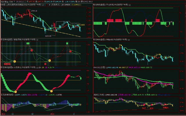Click first red sell-face marker in 智能顶底 panel
186x116 pixels.
[x=31, y=50]
